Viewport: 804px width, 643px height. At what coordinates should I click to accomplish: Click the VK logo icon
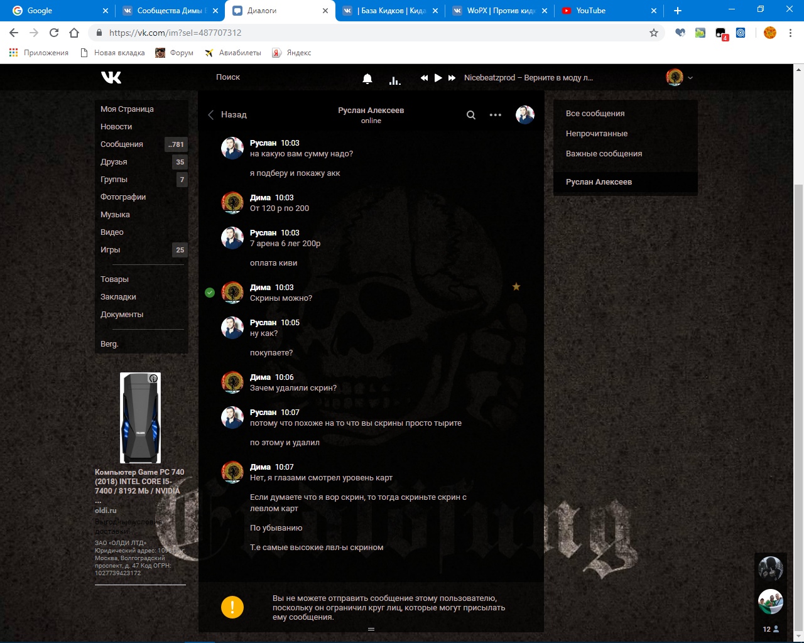tap(111, 77)
